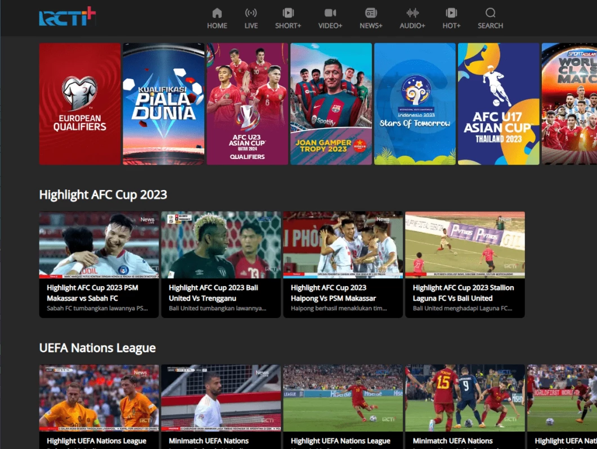Image resolution: width=597 pixels, height=449 pixels.
Task: Select the Audio+ waveform icon
Action: click(412, 13)
